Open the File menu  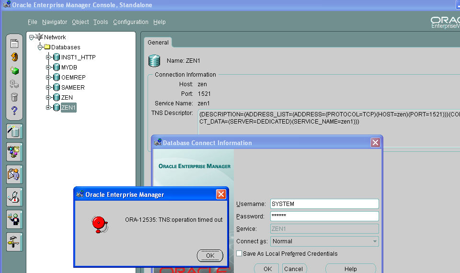coord(33,22)
